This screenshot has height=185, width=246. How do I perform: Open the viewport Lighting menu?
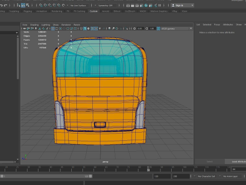46,25
